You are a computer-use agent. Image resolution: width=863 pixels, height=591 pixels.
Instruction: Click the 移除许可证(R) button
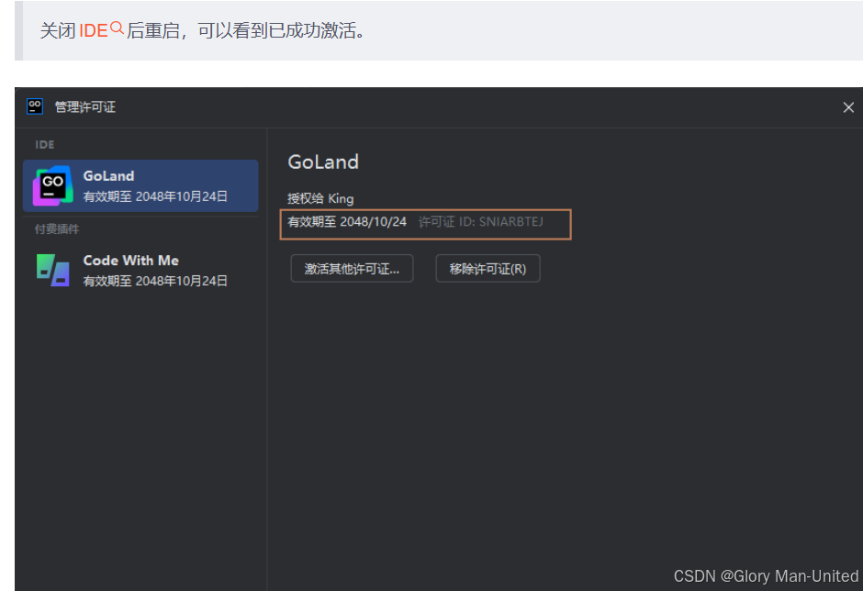click(x=488, y=269)
